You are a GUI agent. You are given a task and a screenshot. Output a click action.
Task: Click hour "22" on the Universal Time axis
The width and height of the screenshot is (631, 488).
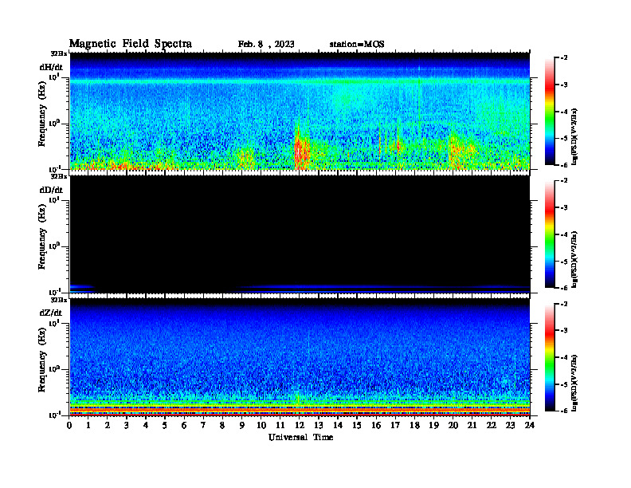coord(491,425)
